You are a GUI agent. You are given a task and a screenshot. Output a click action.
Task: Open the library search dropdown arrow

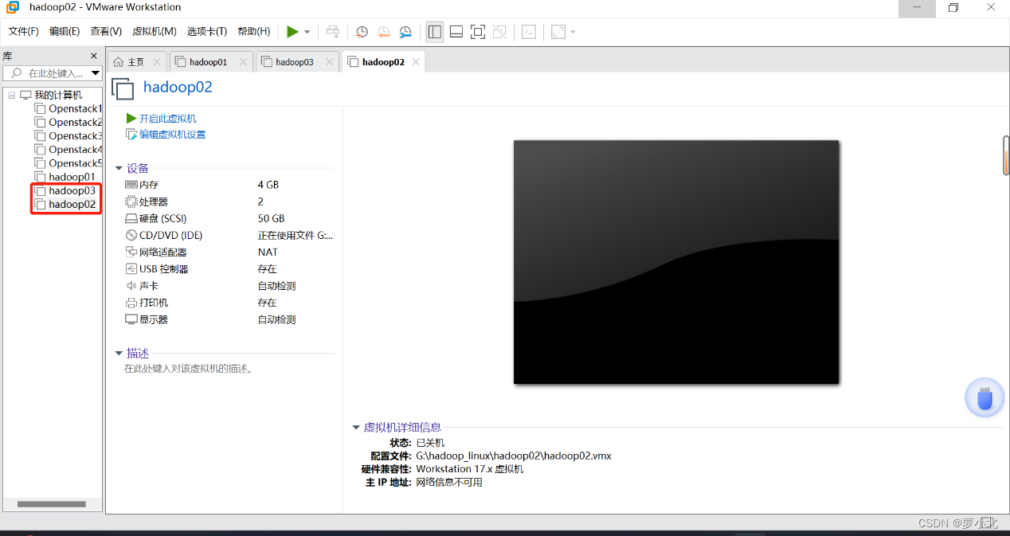coord(96,73)
